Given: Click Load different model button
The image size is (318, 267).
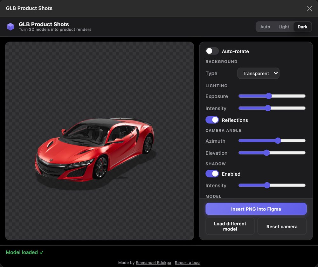Looking at the screenshot, I should click(x=230, y=226).
